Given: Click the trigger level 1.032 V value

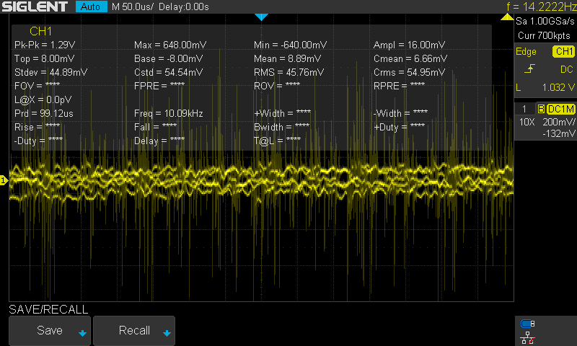Looking at the screenshot, I should pos(558,87).
